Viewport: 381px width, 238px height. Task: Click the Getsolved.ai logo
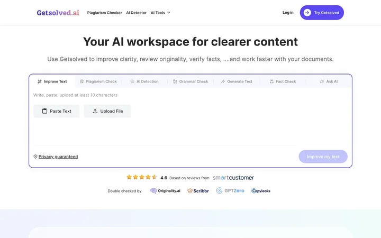[x=58, y=13]
